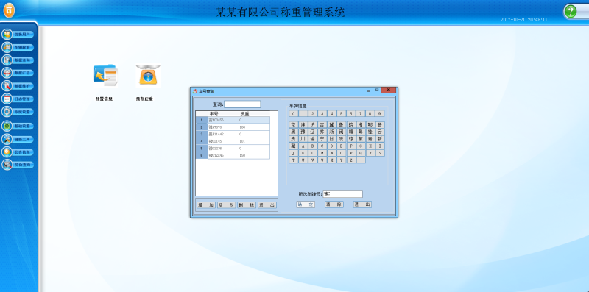Click the 车号查询 dialog title bar icon
589x292 pixels.
(195, 91)
